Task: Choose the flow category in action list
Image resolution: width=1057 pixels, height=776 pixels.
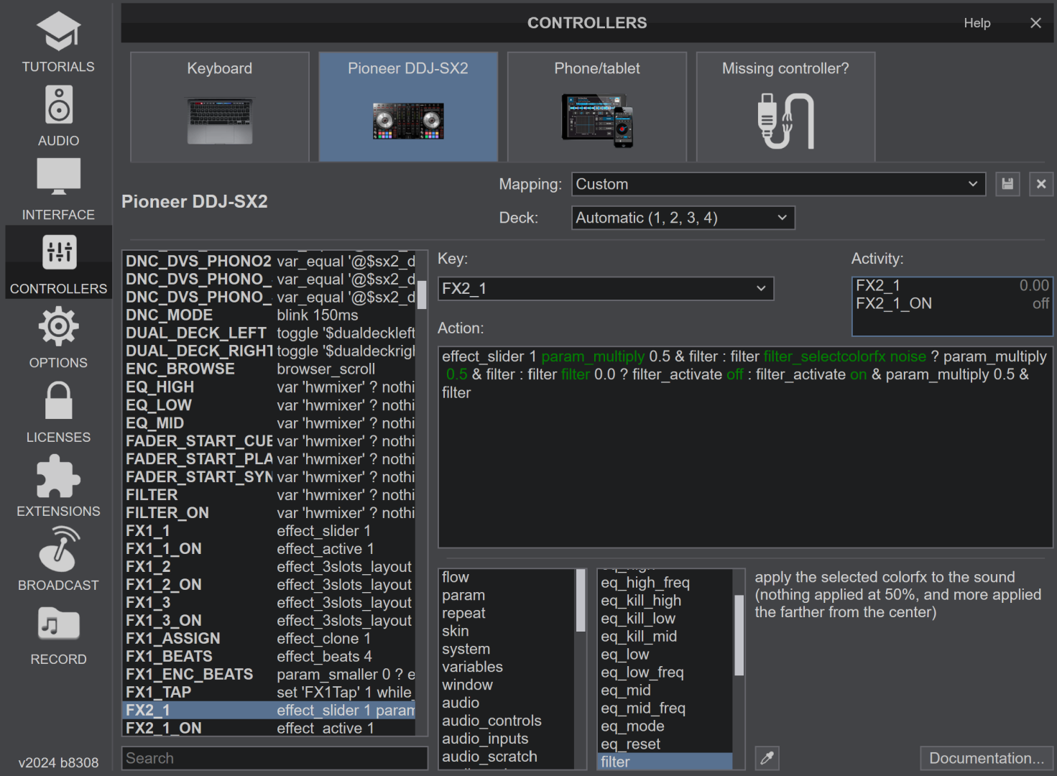Action: [507, 577]
